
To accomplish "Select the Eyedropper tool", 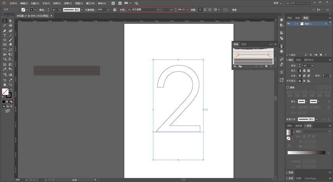I will point(5,69).
